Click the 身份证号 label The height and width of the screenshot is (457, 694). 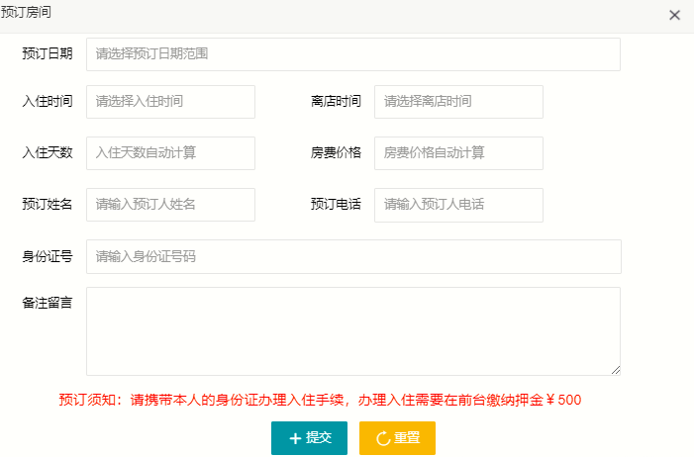(x=48, y=256)
